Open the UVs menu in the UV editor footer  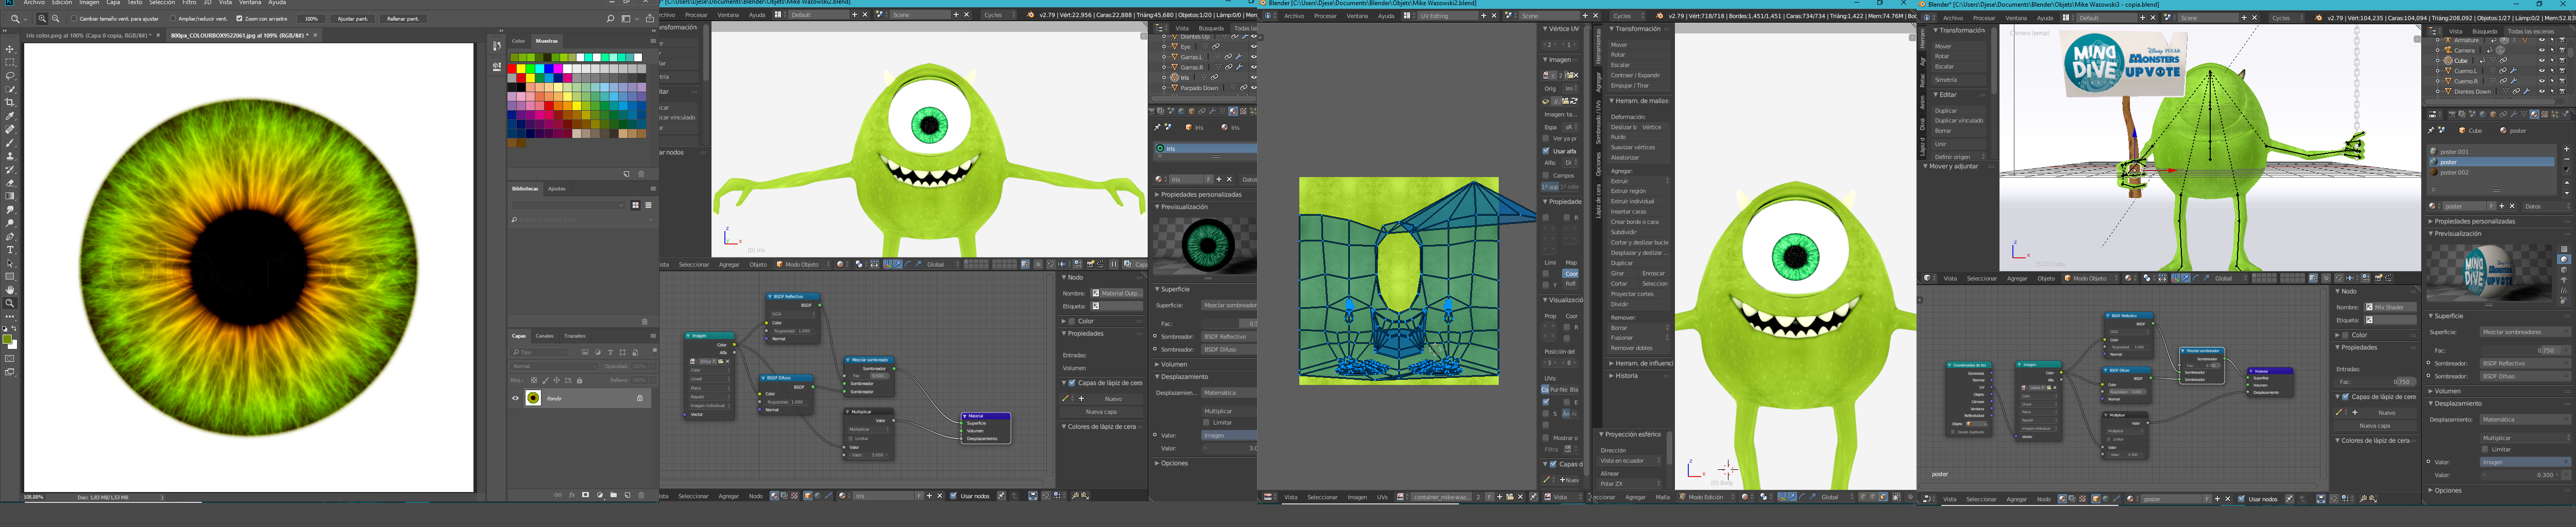click(x=1382, y=497)
